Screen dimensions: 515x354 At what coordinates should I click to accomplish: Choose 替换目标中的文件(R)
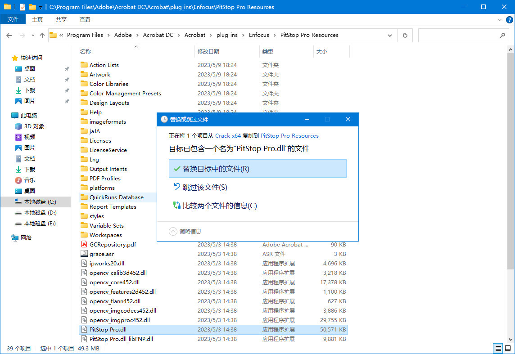[257, 169]
